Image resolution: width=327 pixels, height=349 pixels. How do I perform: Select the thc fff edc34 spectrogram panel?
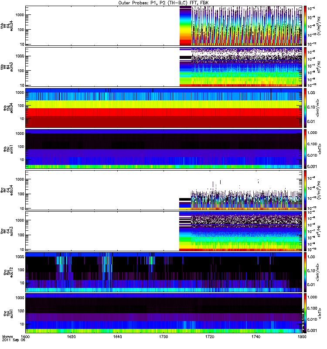163,190
